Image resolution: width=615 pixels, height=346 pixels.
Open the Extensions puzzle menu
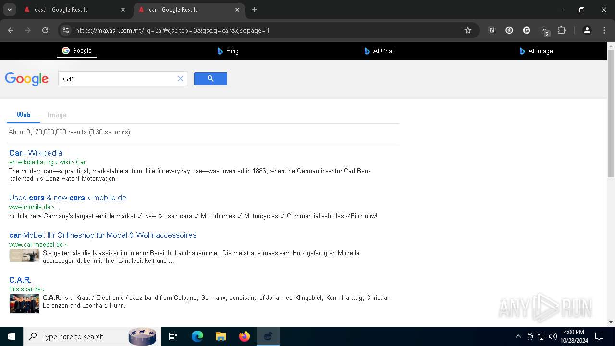[561, 30]
